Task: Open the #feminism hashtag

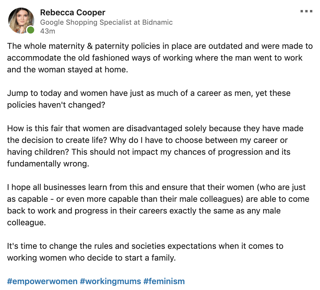Action: click(x=164, y=281)
